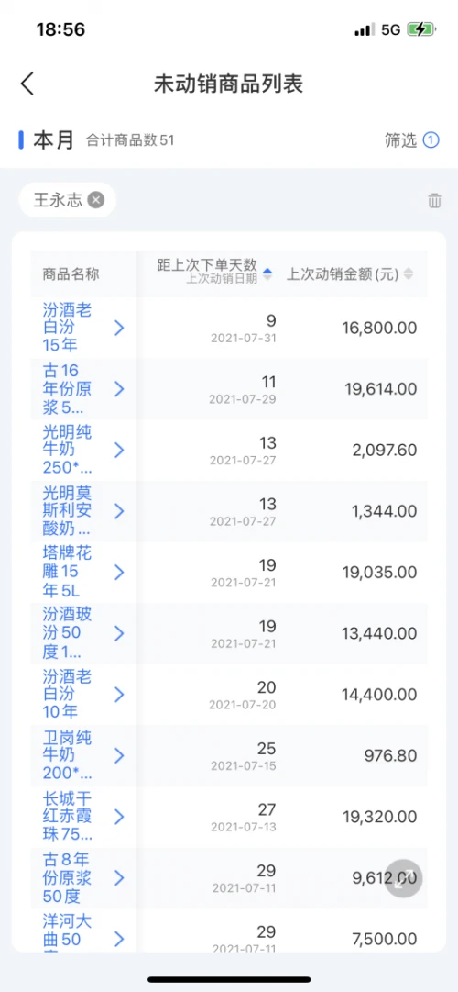Image resolution: width=458 pixels, height=992 pixels.
Task: Tap the back arrow icon
Action: click(27, 84)
